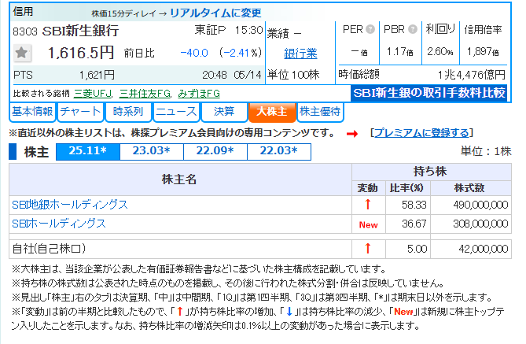Click the 信用倍率 value 1,897倍
The image size is (526, 344).
tap(483, 52)
